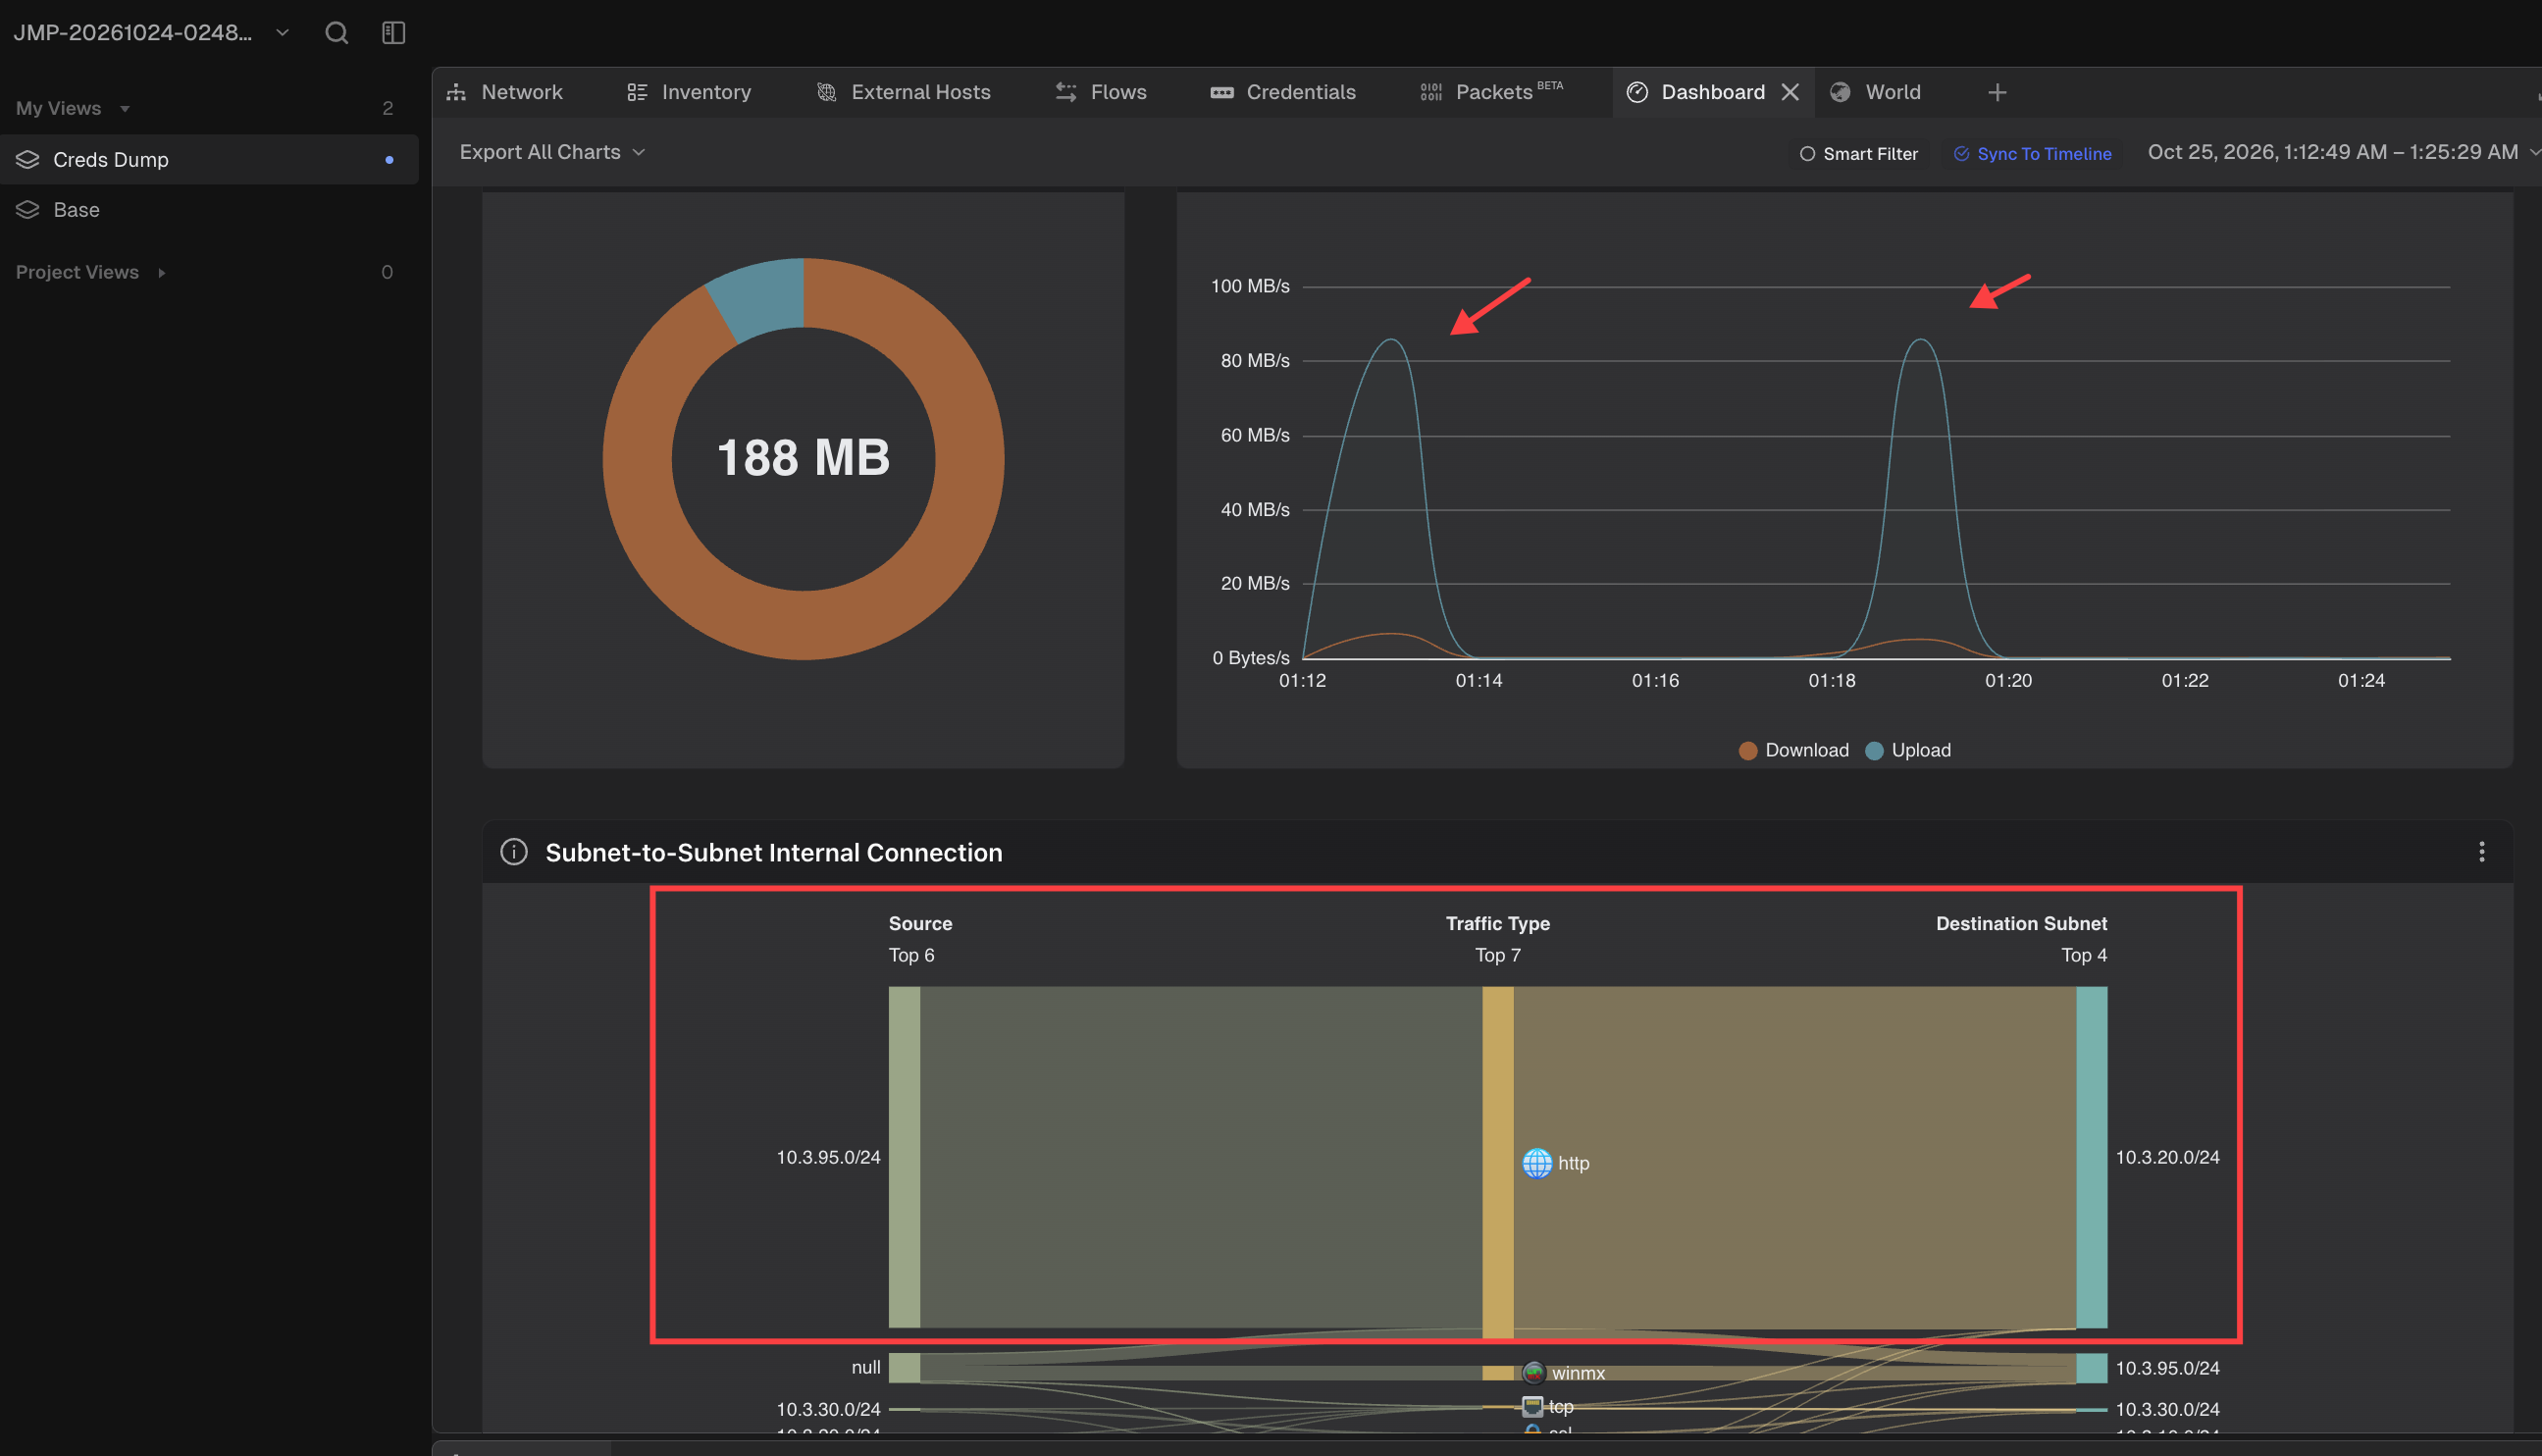Add a new tab with the plus icon
The image size is (2542, 1456).
1997,93
